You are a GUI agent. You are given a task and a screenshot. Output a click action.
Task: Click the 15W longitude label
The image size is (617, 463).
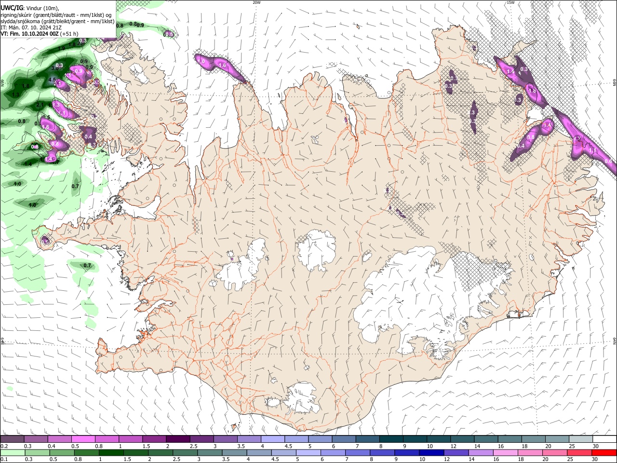click(510, 2)
